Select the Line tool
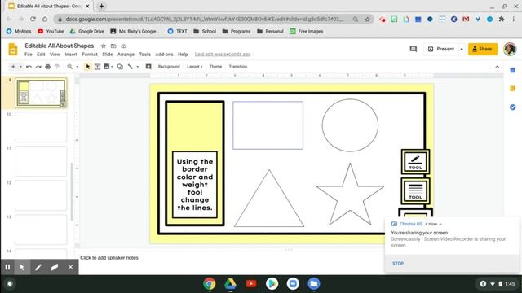The width and height of the screenshot is (522, 293). (x=130, y=67)
